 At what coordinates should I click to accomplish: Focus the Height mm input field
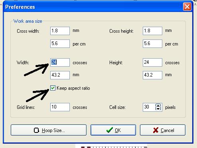pyautogui.click(x=152, y=75)
